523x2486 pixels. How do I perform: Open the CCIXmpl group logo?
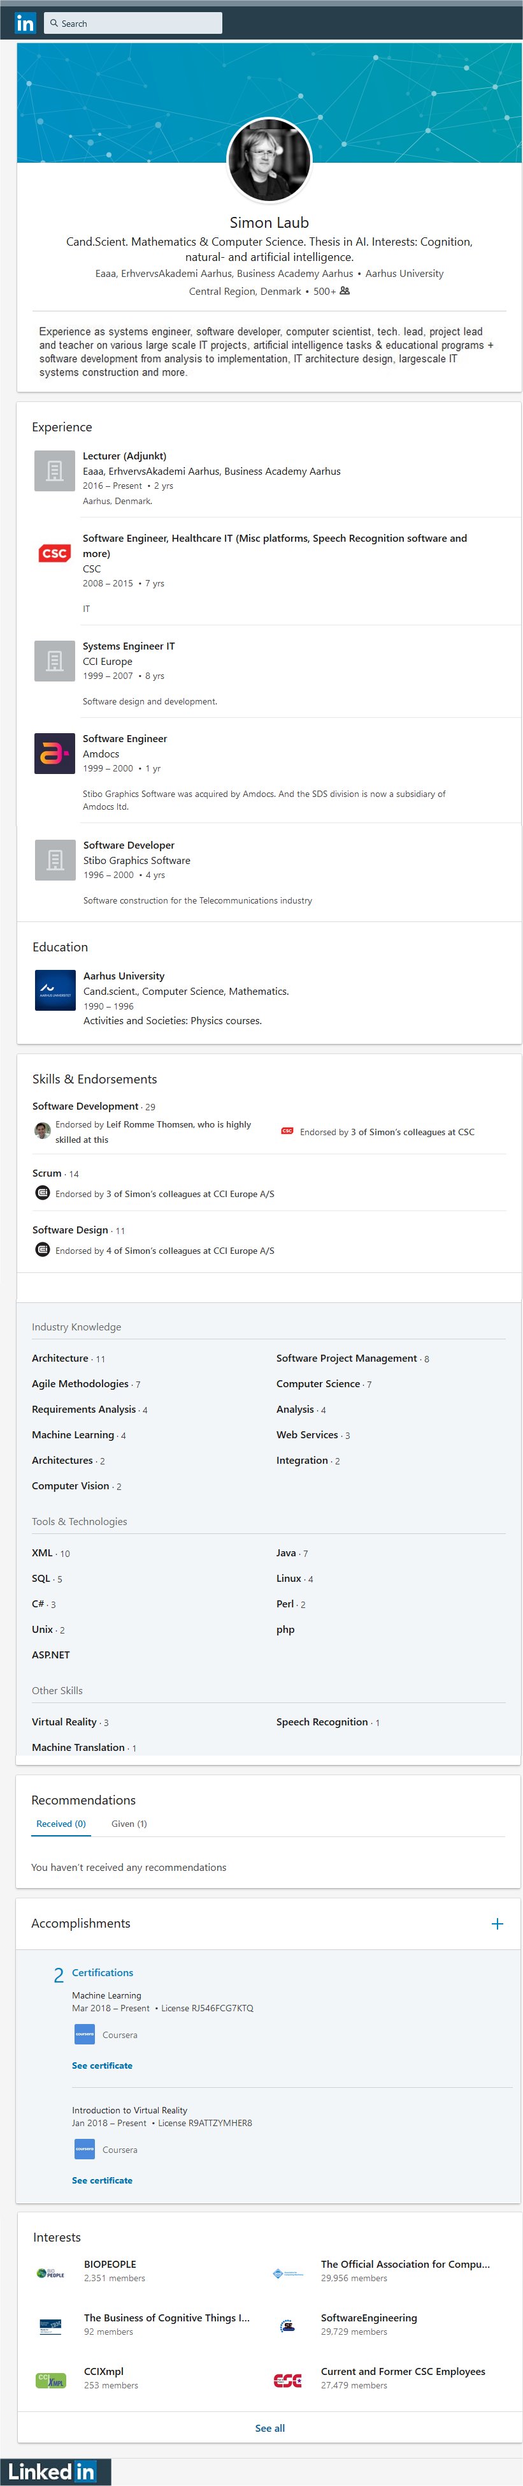[50, 2380]
